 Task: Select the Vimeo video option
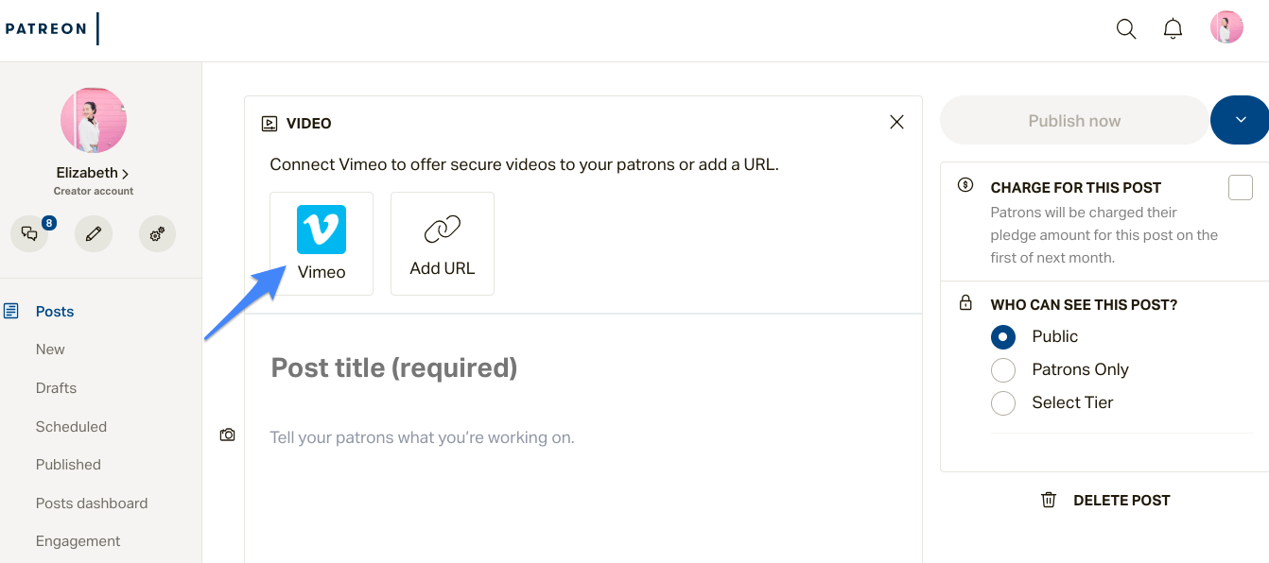(x=322, y=244)
